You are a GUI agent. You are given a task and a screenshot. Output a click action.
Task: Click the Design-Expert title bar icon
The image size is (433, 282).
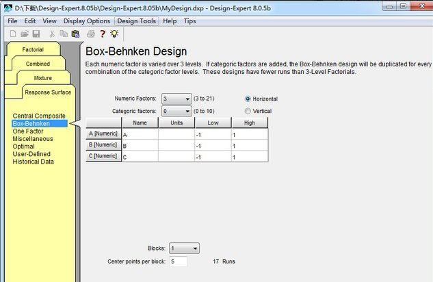coord(8,8)
